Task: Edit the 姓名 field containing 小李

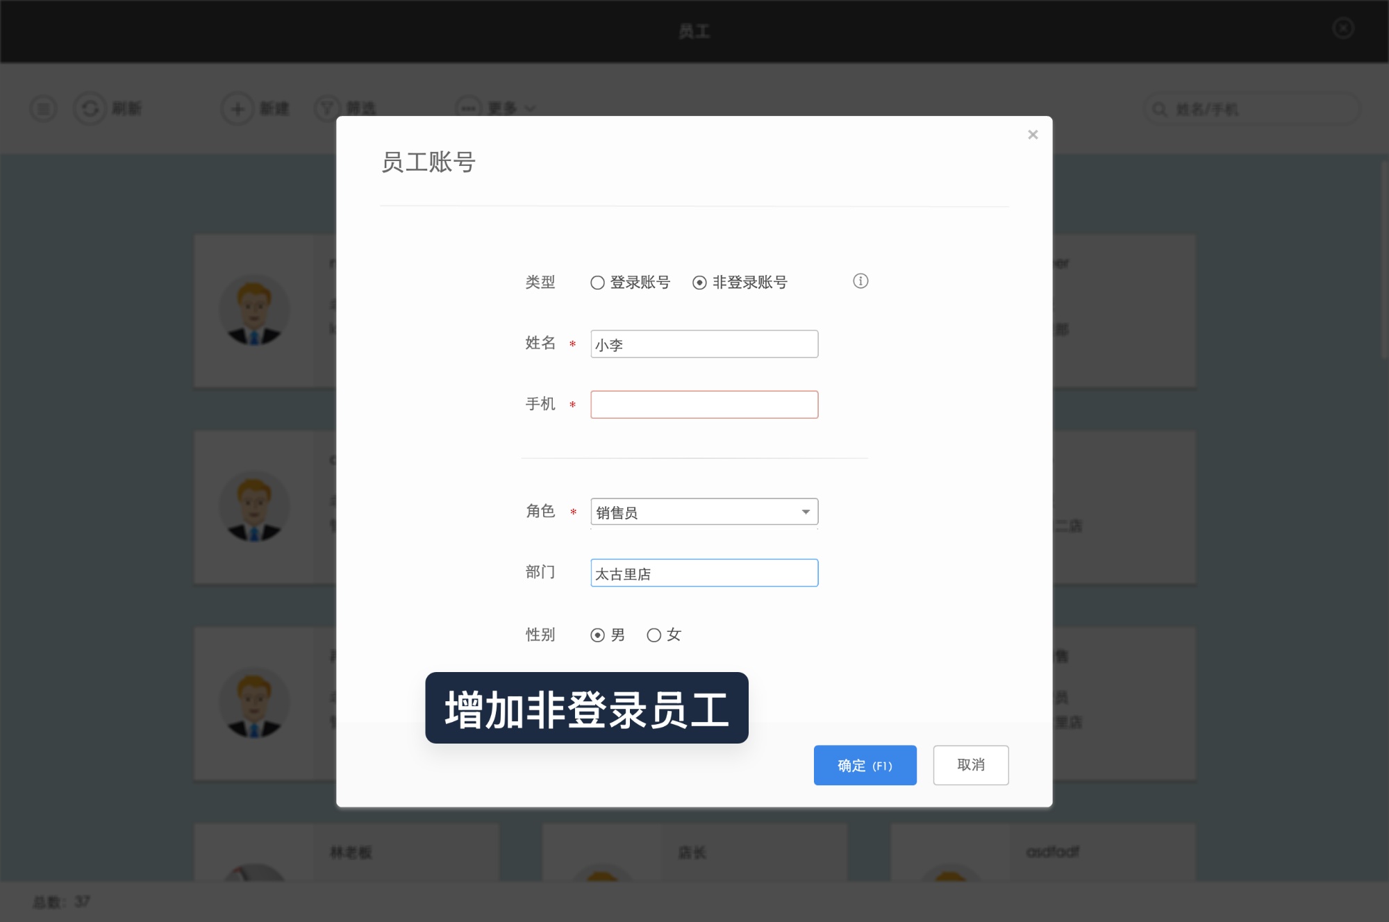Action: point(704,344)
